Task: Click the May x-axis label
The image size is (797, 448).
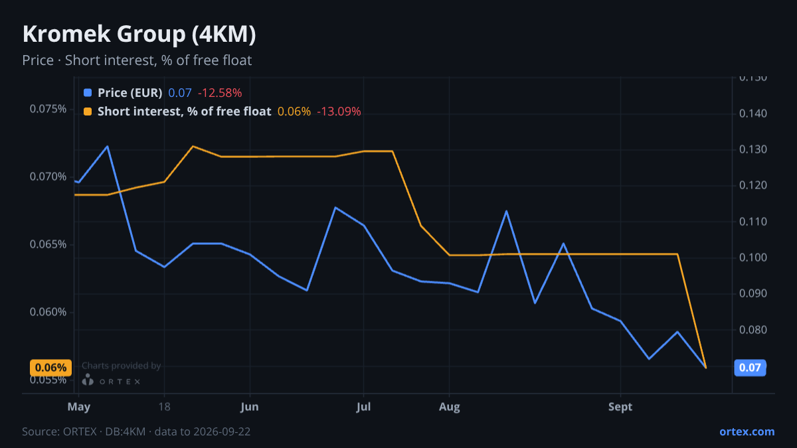Action: [x=79, y=407]
